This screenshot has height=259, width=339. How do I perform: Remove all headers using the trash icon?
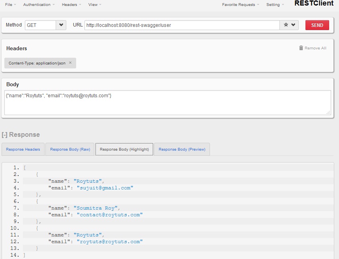[301, 48]
